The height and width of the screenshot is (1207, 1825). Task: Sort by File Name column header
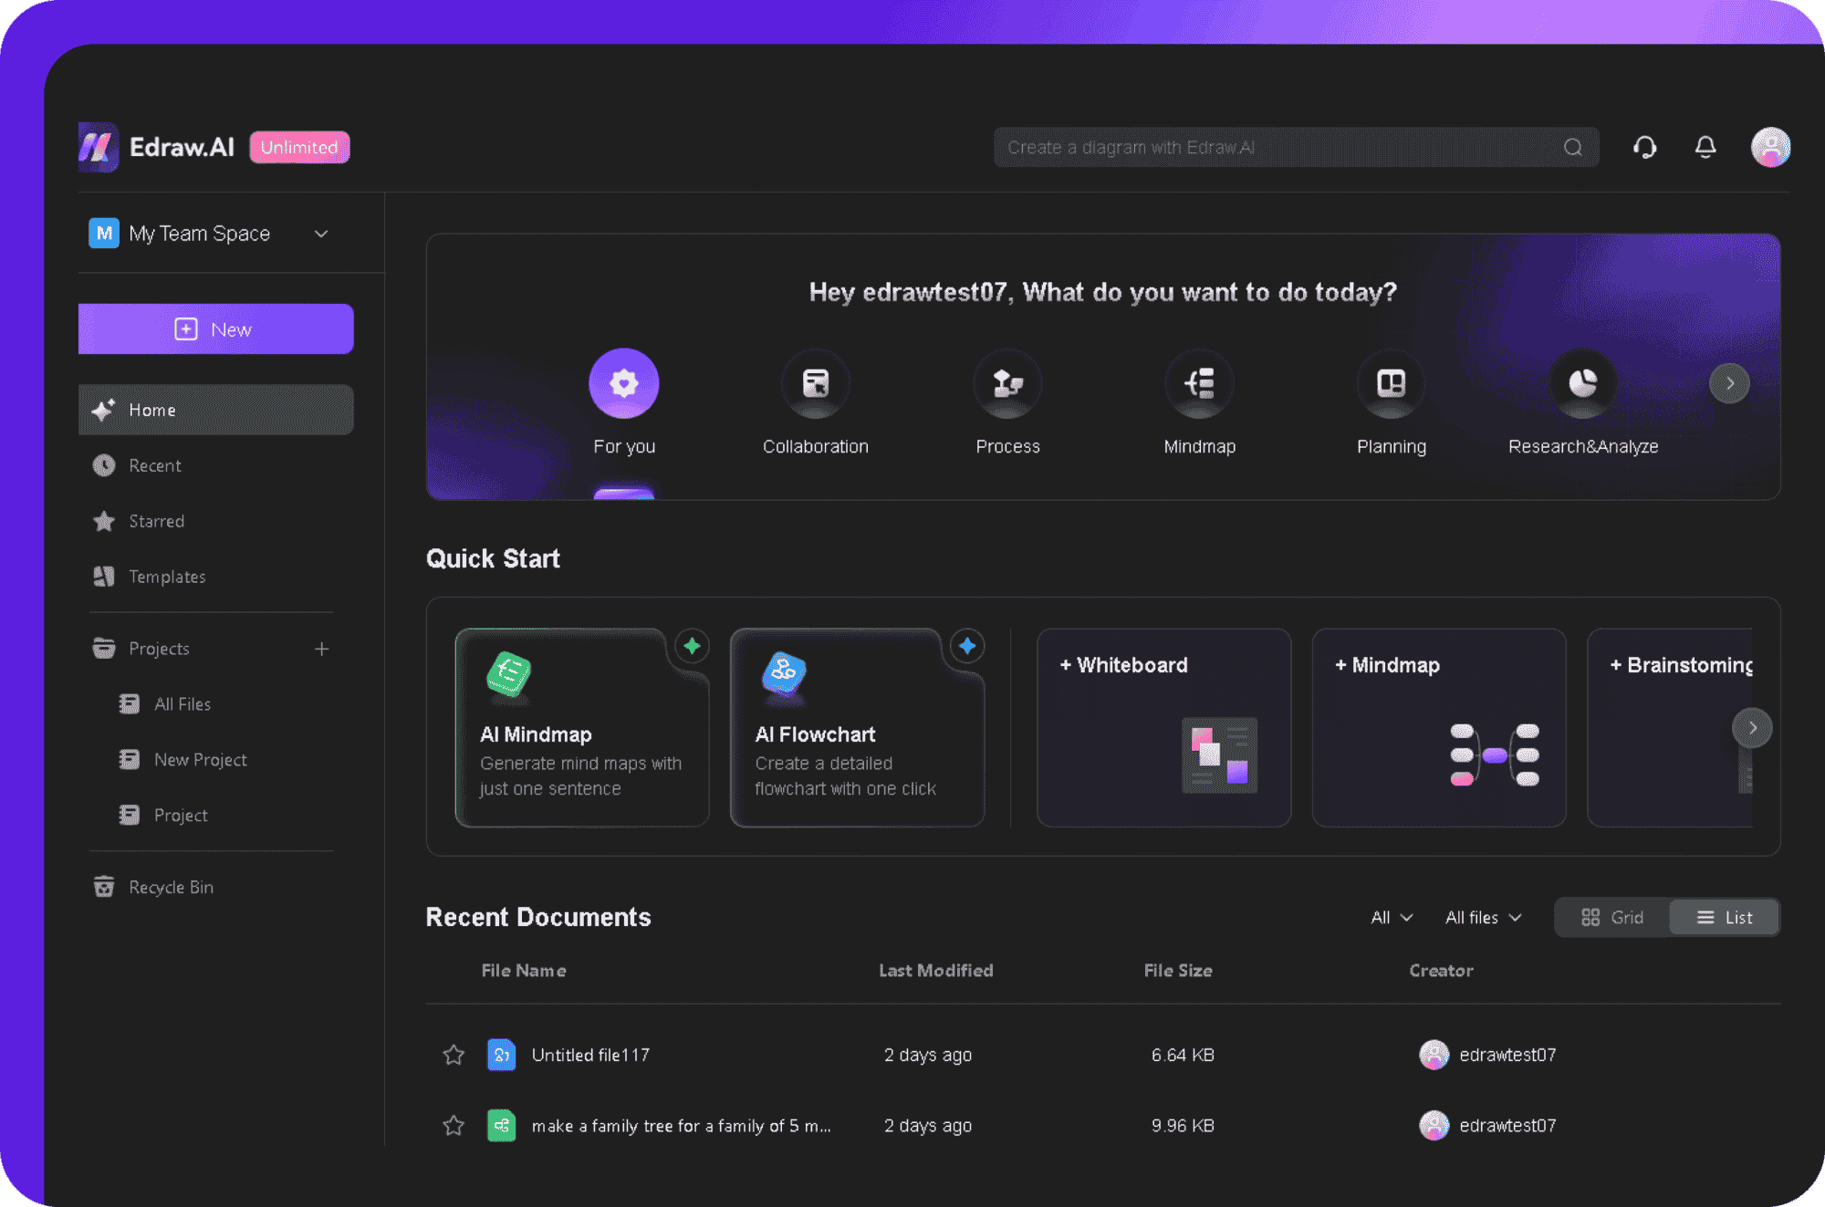[x=524, y=971]
